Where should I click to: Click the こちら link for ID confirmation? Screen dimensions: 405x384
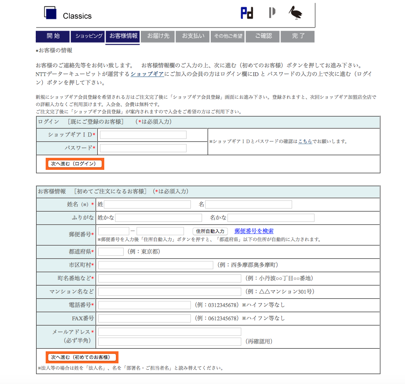305,141
